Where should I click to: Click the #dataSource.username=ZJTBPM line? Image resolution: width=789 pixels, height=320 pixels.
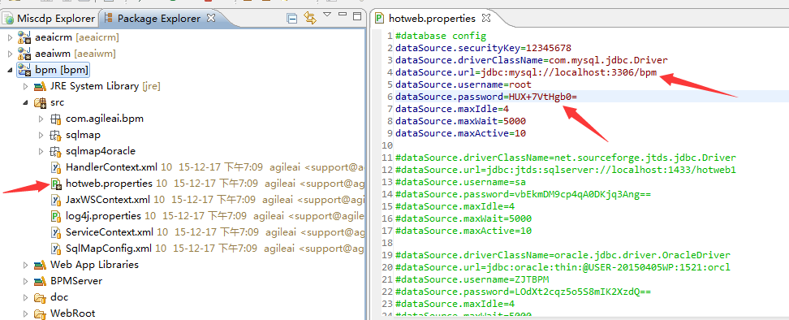(x=472, y=279)
